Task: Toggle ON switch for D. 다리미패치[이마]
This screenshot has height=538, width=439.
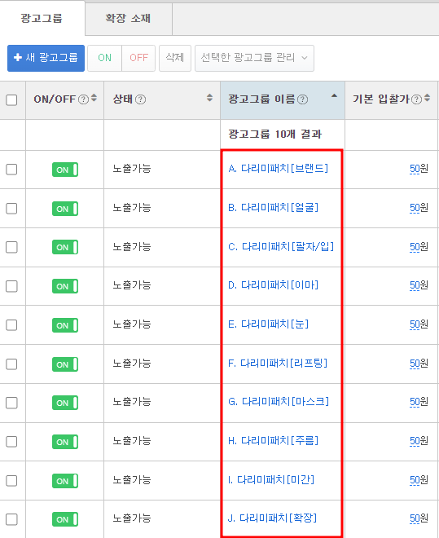Action: 65,286
